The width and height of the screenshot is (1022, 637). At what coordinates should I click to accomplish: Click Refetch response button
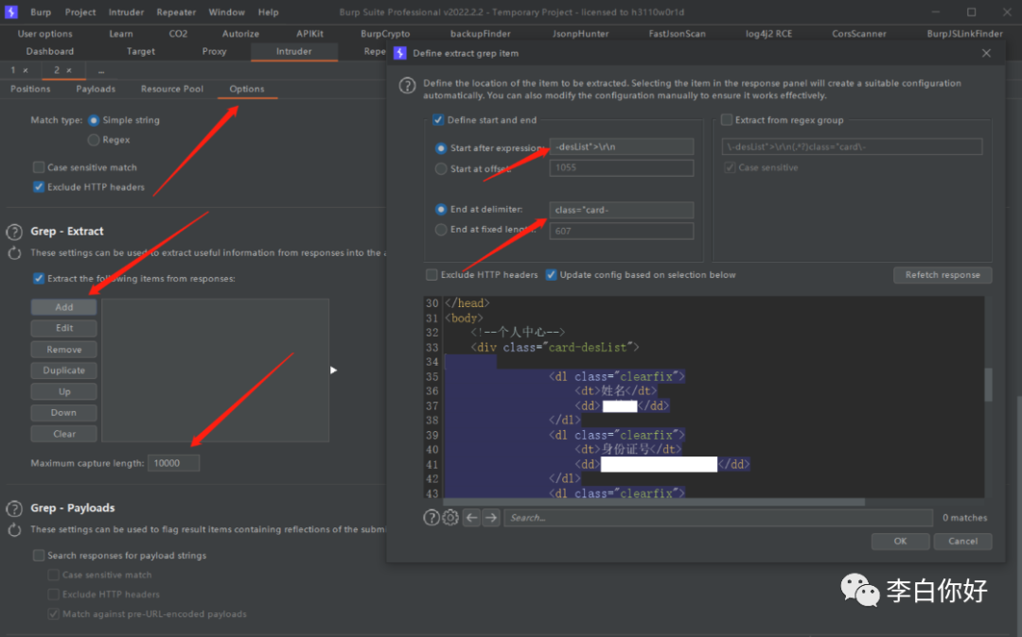click(x=943, y=275)
